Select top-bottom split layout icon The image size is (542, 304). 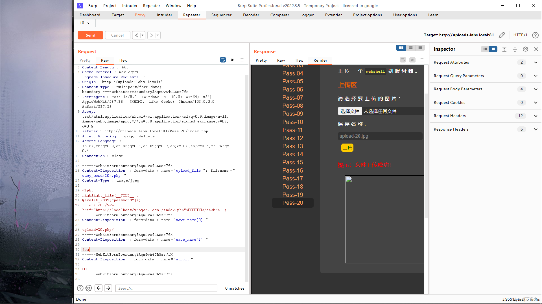pos(411,48)
